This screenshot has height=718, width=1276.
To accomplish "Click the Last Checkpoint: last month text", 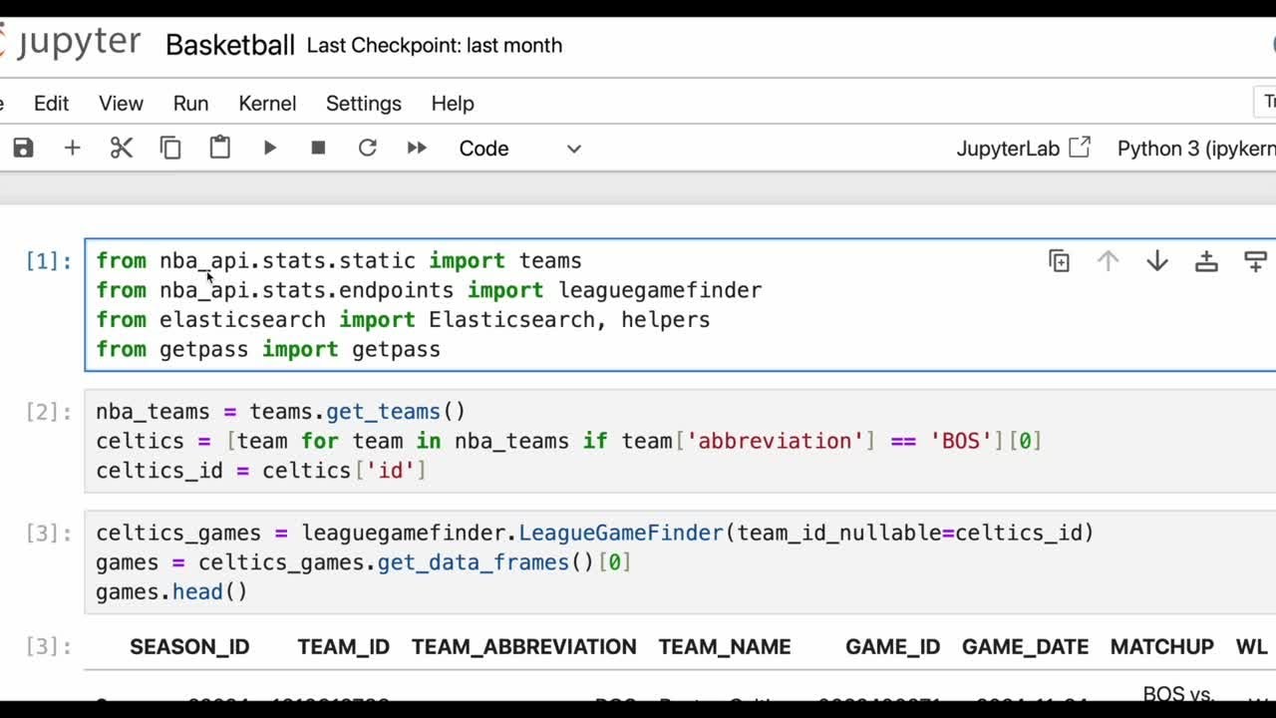I will click(x=435, y=46).
